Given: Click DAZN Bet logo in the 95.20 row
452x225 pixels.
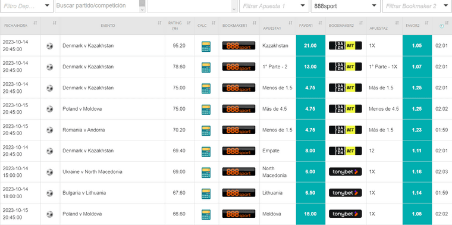Looking at the screenshot, I should [346, 46].
